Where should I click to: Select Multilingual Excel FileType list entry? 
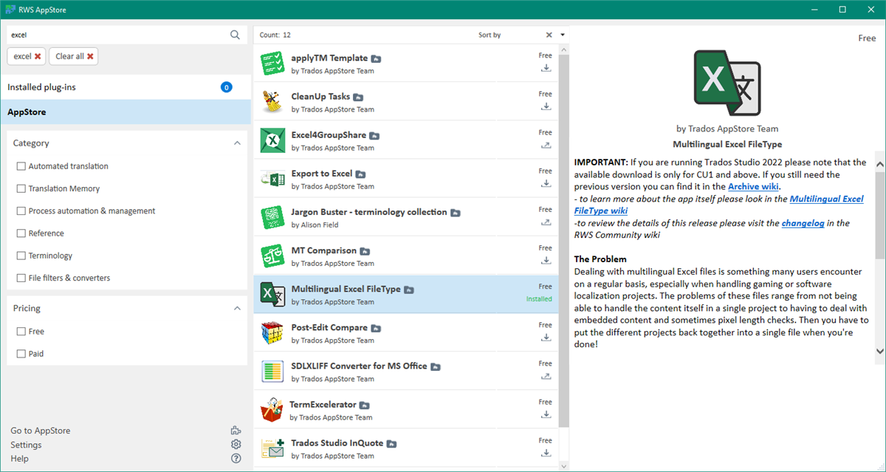tap(406, 294)
